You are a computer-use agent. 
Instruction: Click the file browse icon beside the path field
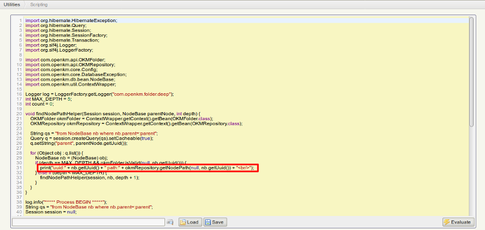[170, 222]
